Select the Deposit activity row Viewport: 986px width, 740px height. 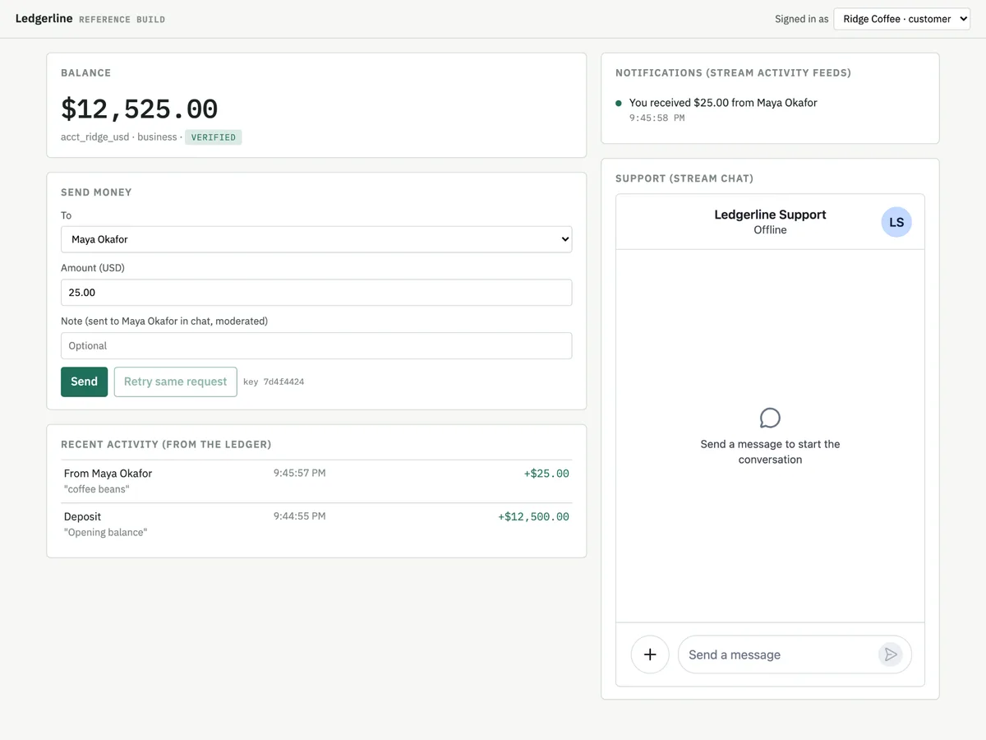point(316,525)
